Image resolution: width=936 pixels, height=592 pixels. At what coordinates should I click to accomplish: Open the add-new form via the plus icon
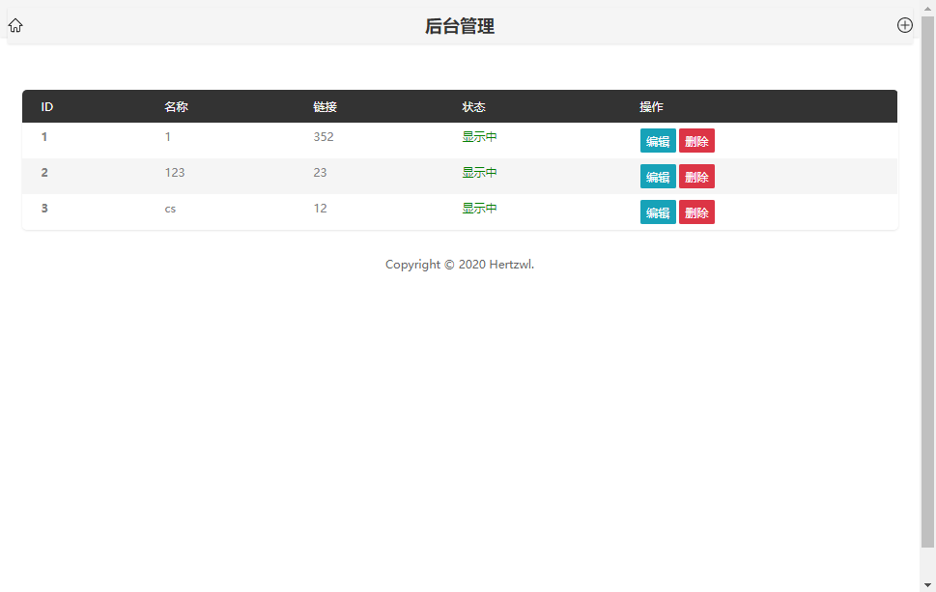pyautogui.click(x=905, y=25)
